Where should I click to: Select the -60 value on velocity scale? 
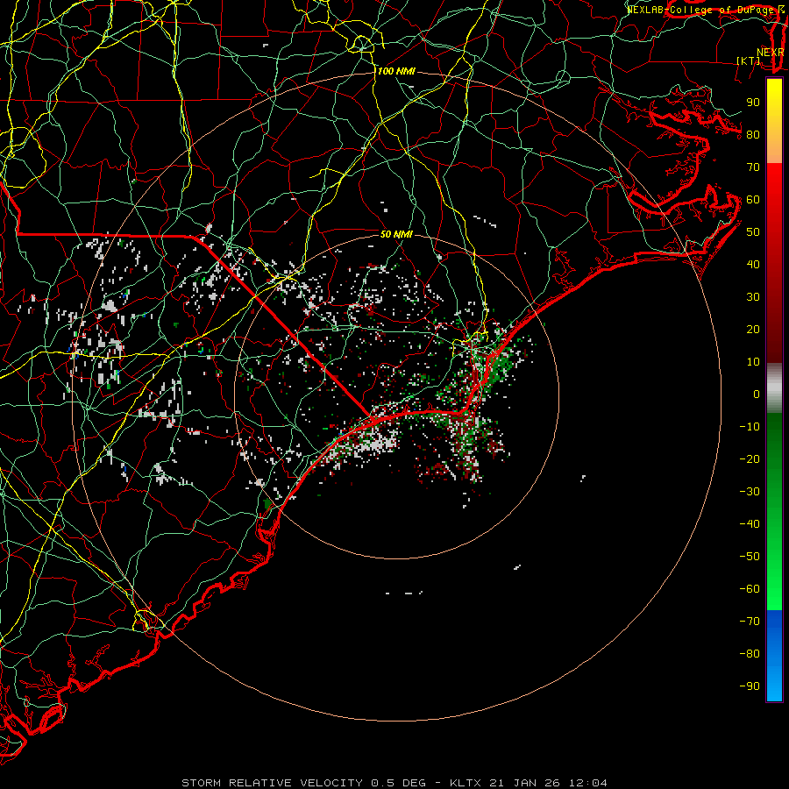pos(750,589)
